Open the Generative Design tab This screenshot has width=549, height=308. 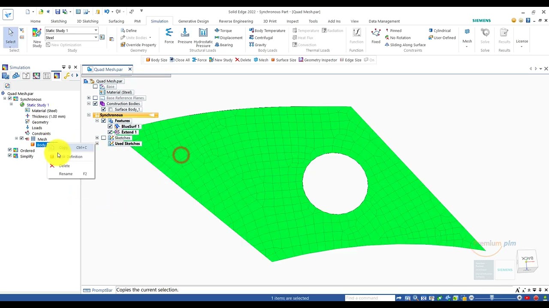(x=193, y=21)
